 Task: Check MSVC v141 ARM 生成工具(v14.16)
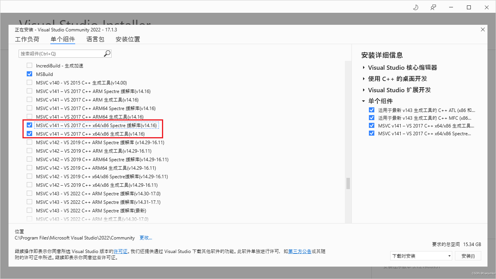tap(29, 100)
